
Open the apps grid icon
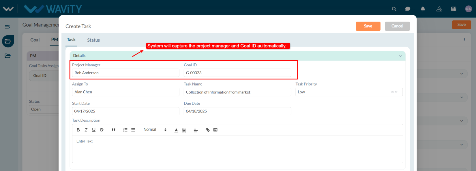pos(454,9)
